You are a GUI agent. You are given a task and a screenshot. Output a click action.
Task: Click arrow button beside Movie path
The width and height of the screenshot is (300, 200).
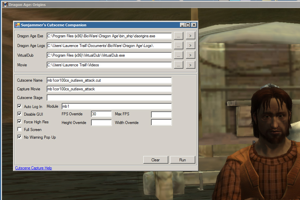[190, 65]
